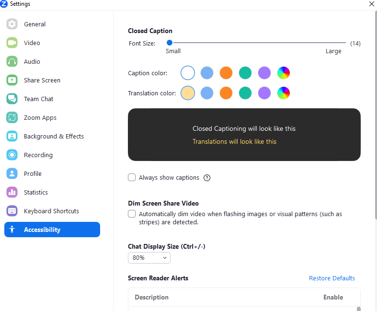Screen dimensions: 377x311
Task: Close the Settings window
Action: click(x=371, y=4)
